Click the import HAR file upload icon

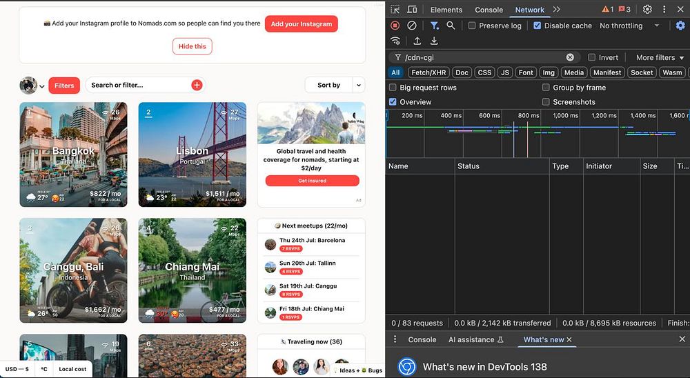pyautogui.click(x=417, y=41)
